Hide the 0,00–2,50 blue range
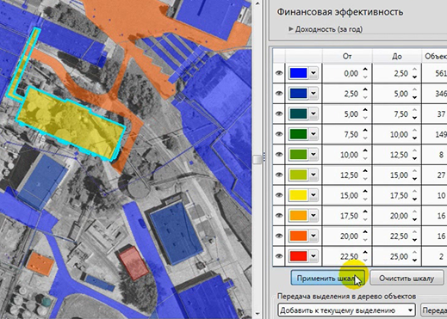Screen dimensions: 447x319 click(x=279, y=73)
